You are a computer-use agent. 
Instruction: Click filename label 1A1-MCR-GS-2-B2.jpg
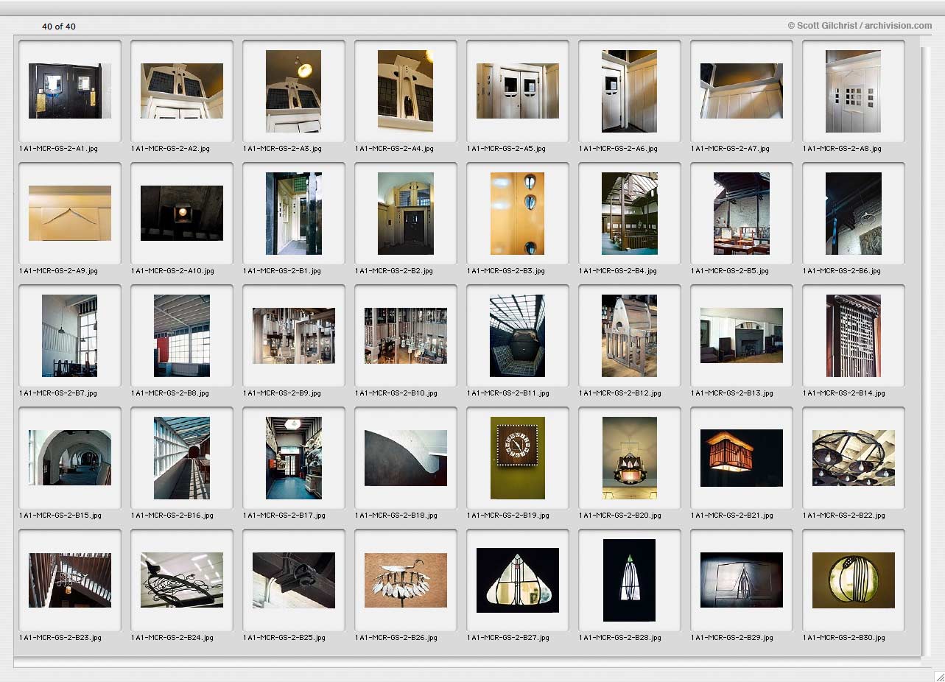[394, 271]
